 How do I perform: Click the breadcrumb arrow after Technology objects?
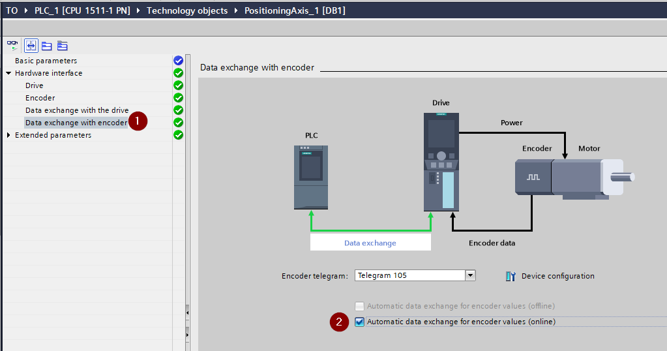[236, 10]
